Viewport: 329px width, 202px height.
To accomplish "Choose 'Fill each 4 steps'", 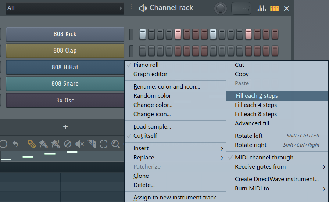I will pyautogui.click(x=256, y=105).
